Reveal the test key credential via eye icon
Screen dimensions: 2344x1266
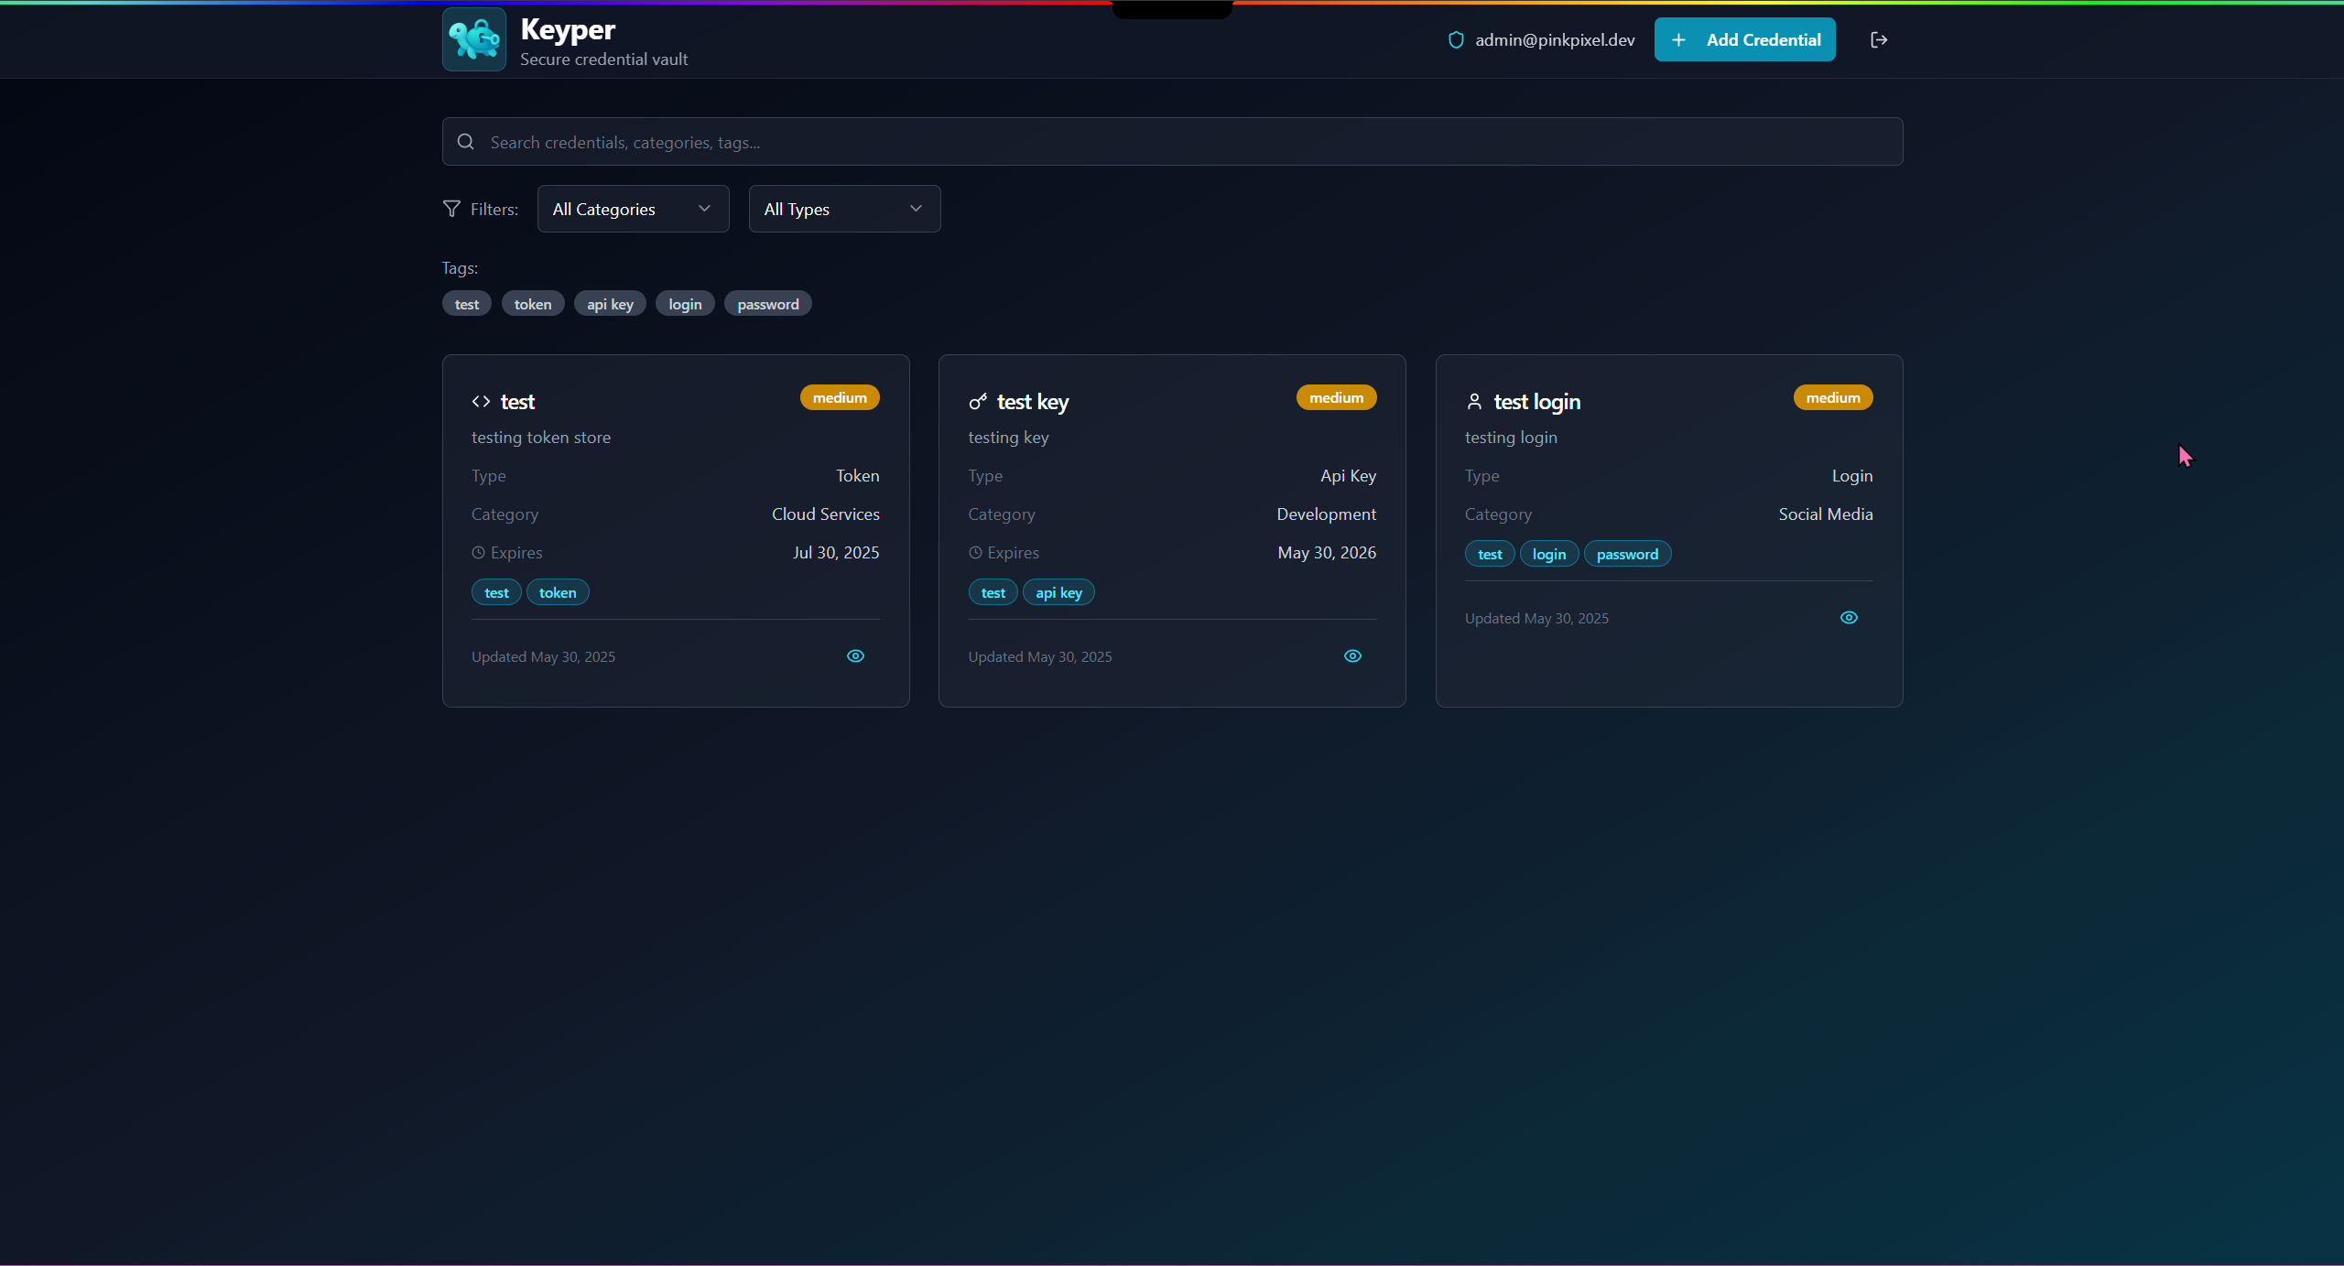1352,655
